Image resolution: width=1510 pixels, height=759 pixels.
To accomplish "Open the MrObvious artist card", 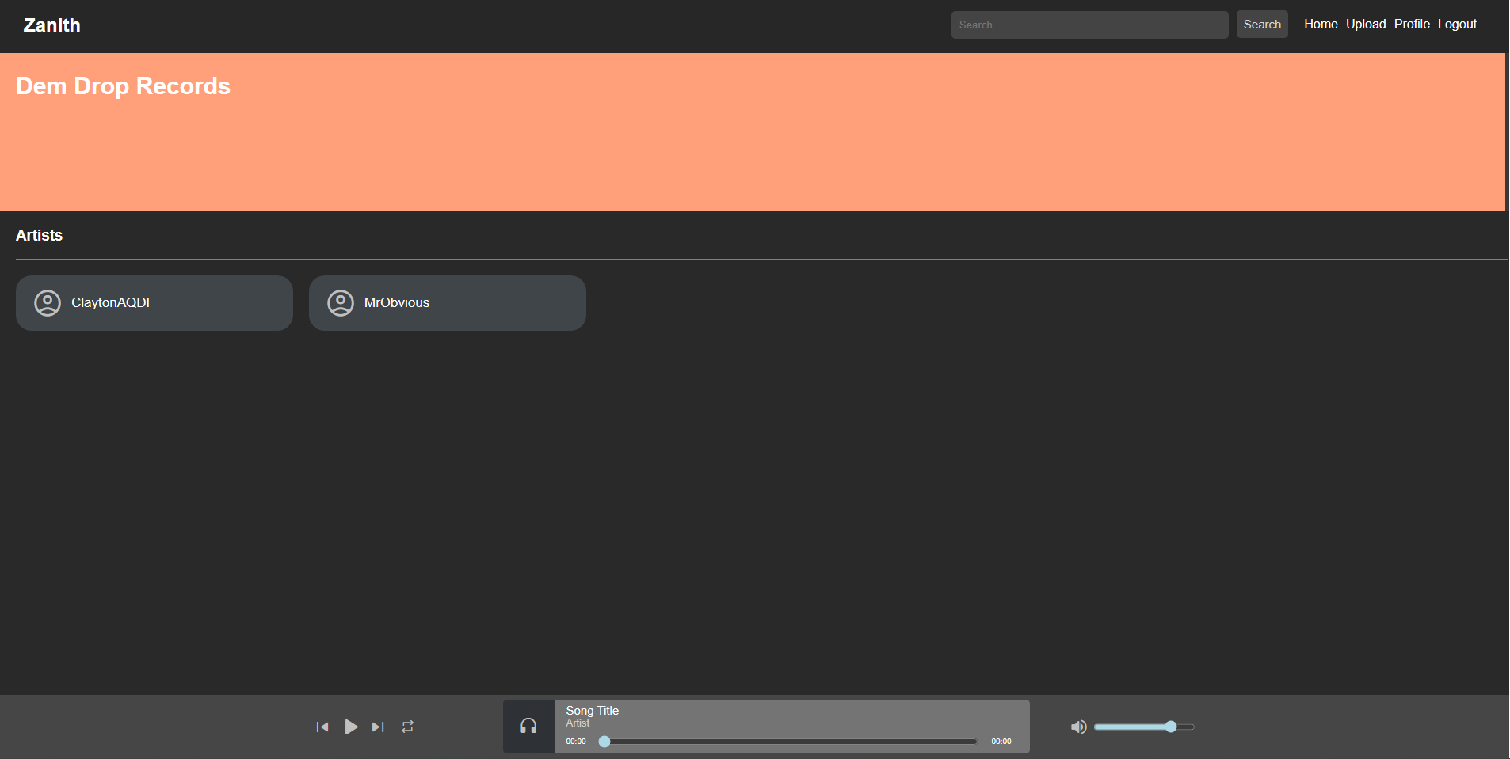I will click(x=447, y=302).
